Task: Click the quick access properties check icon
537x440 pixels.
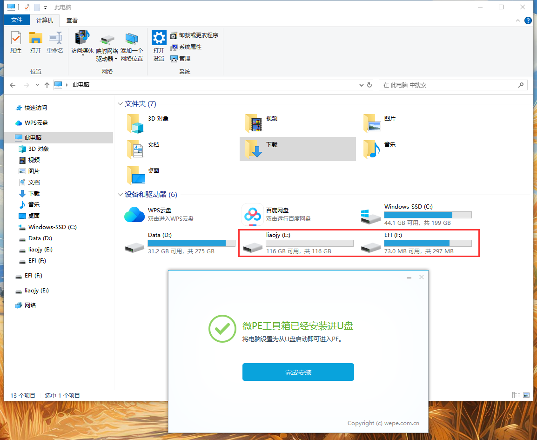Action: coord(27,7)
